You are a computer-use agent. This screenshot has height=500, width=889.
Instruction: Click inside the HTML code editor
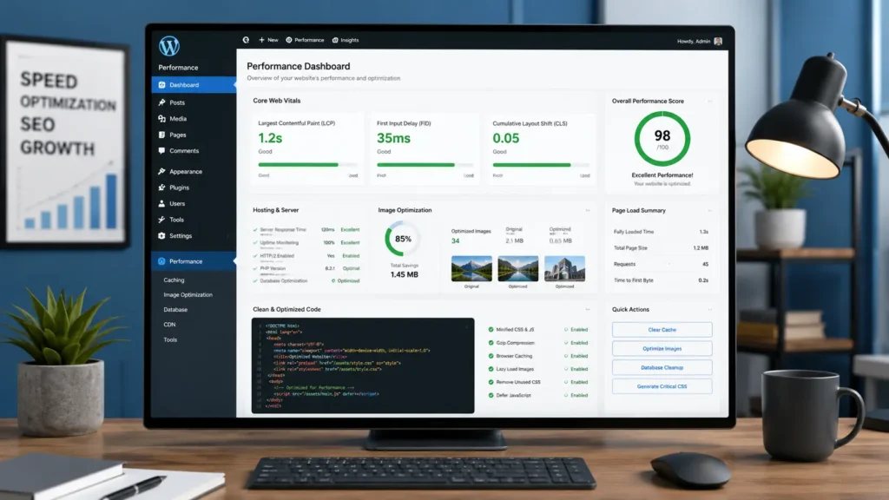(363, 365)
